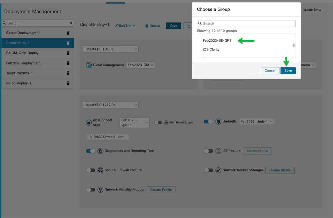Turn off Diagnostics and Reporting Tool switch
Viewport: 333px width, 218px height.
90,151
